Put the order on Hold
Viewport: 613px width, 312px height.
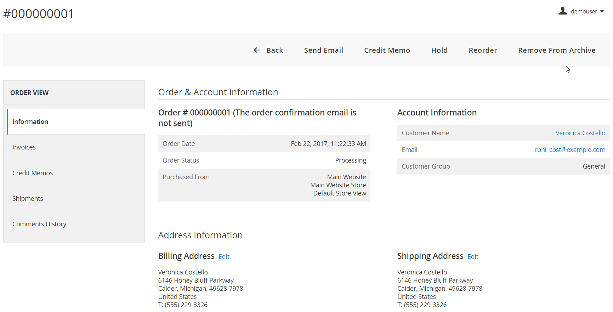click(439, 50)
